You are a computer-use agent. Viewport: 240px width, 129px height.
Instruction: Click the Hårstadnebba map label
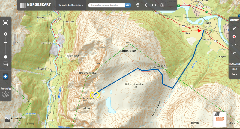click(88, 73)
